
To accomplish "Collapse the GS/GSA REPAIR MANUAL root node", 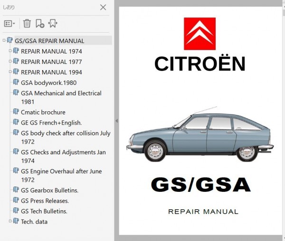I will coord(4,40).
